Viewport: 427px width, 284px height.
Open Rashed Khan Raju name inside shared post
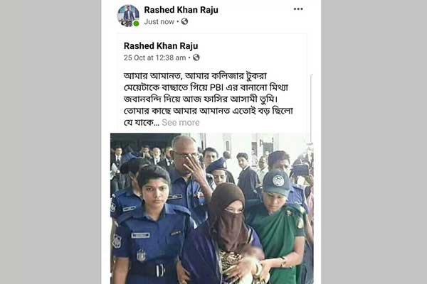[161, 46]
